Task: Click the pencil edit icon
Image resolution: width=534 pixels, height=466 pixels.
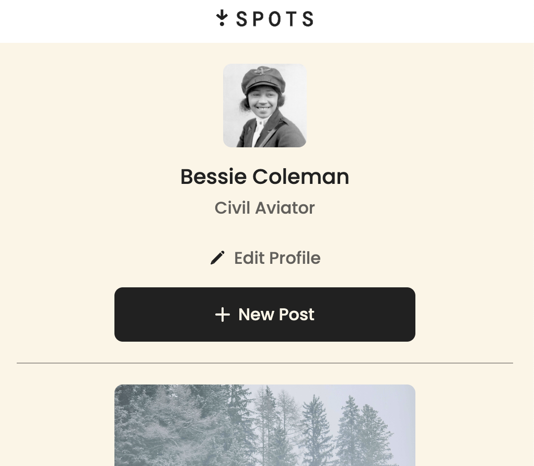Action: pyautogui.click(x=217, y=258)
